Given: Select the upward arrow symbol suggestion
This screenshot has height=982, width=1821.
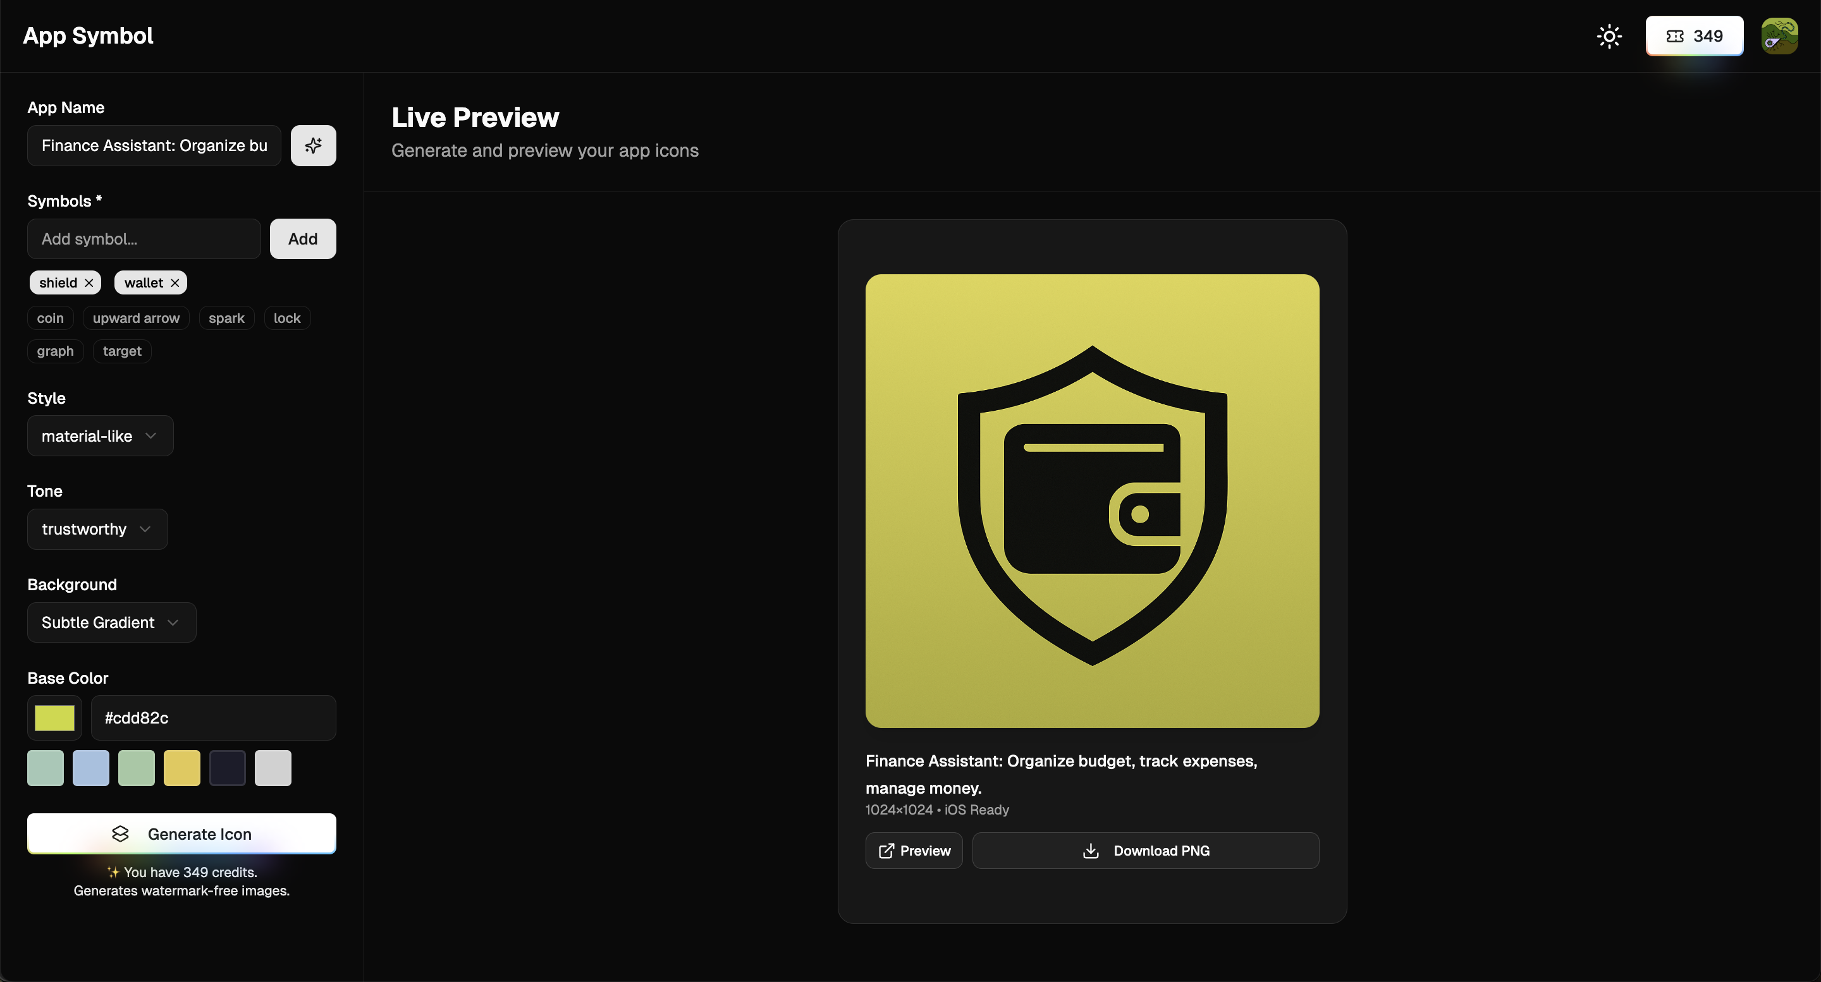Looking at the screenshot, I should (136, 318).
